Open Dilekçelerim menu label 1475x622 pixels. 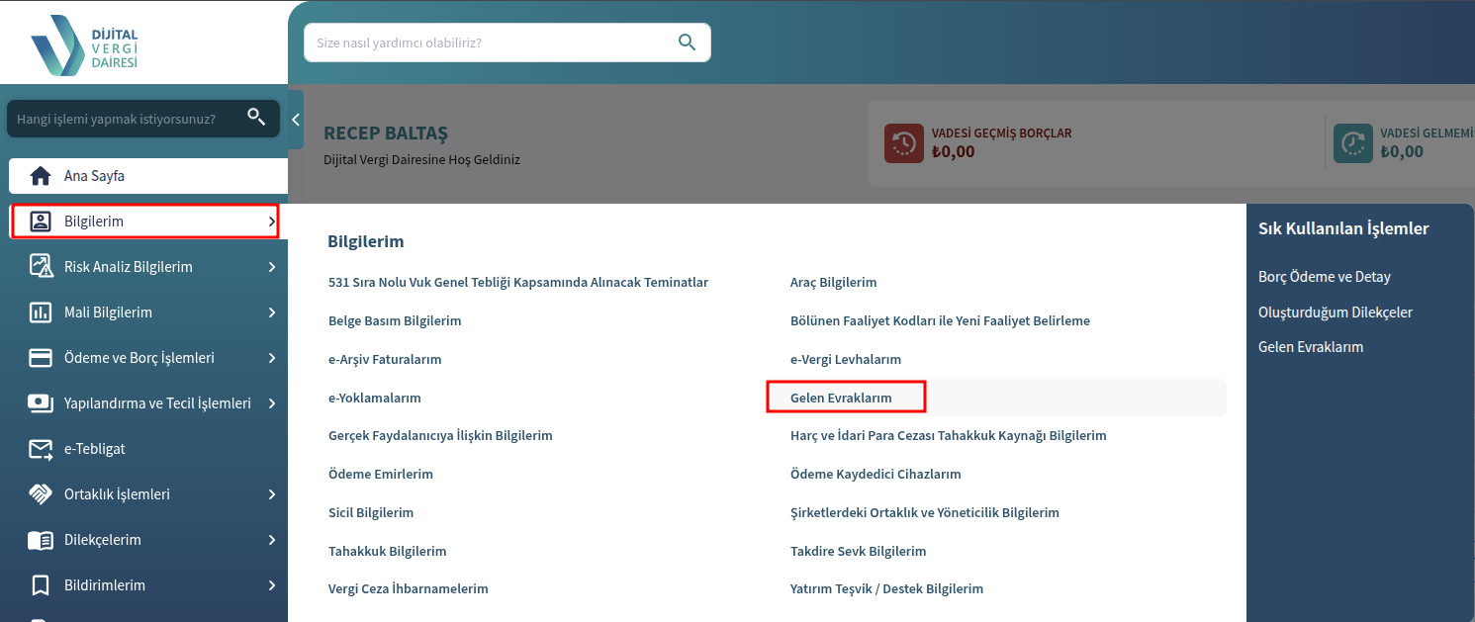103,540
